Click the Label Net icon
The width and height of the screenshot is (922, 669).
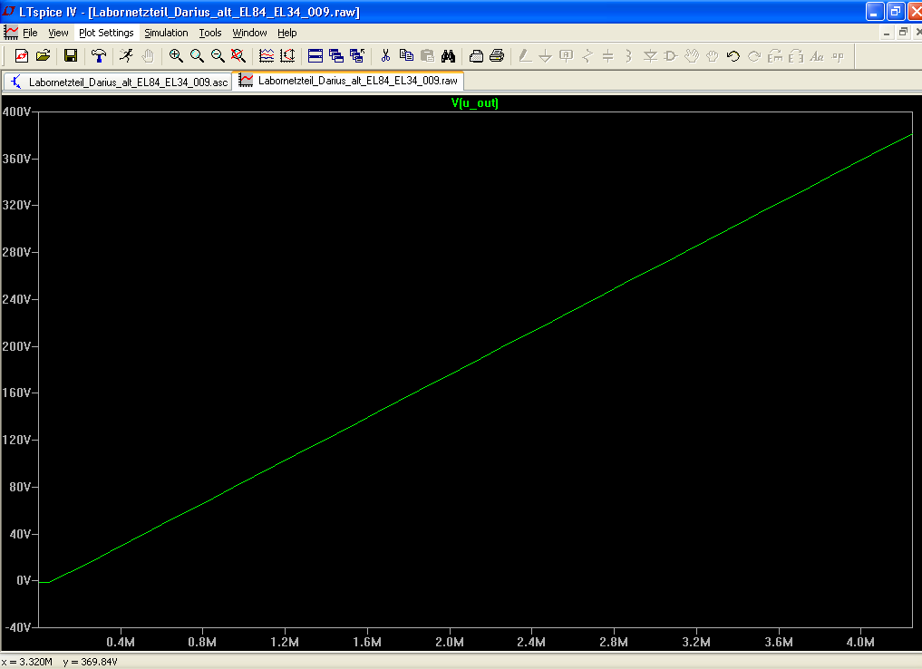click(x=567, y=56)
